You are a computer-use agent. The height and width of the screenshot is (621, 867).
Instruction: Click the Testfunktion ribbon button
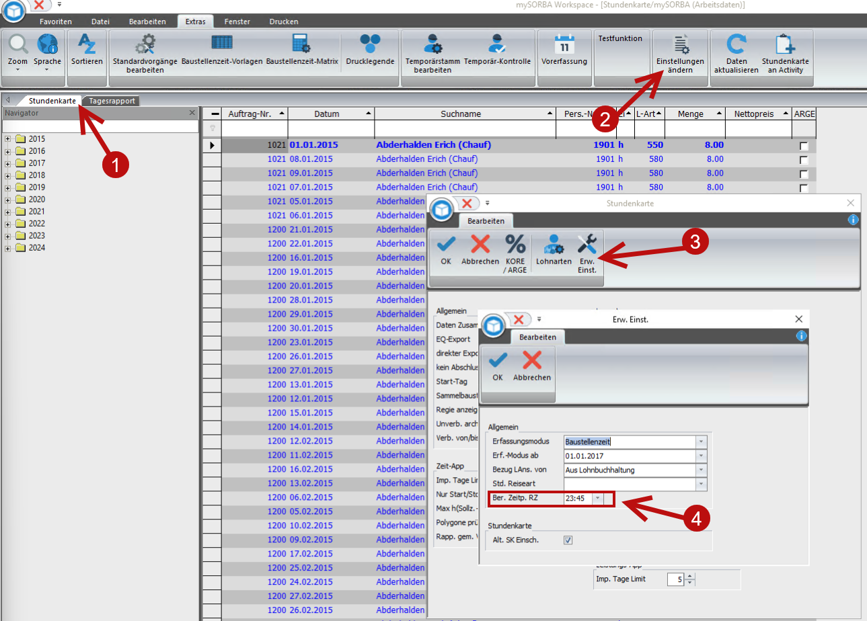click(620, 39)
